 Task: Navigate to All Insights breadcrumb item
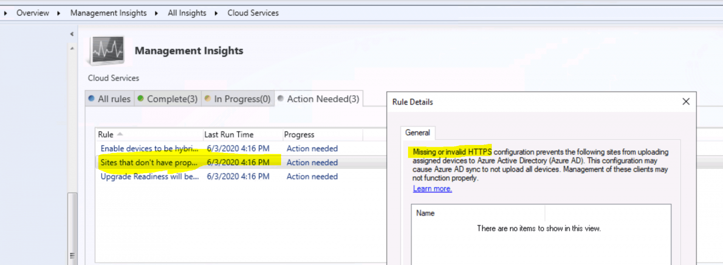(187, 13)
